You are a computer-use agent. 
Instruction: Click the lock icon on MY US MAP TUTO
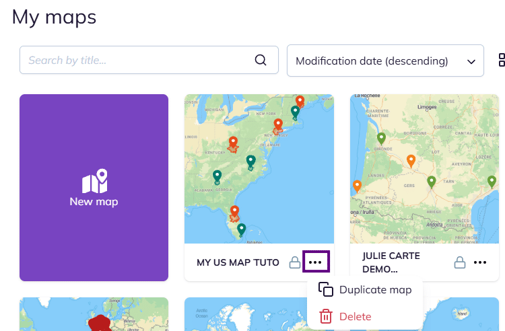(294, 262)
